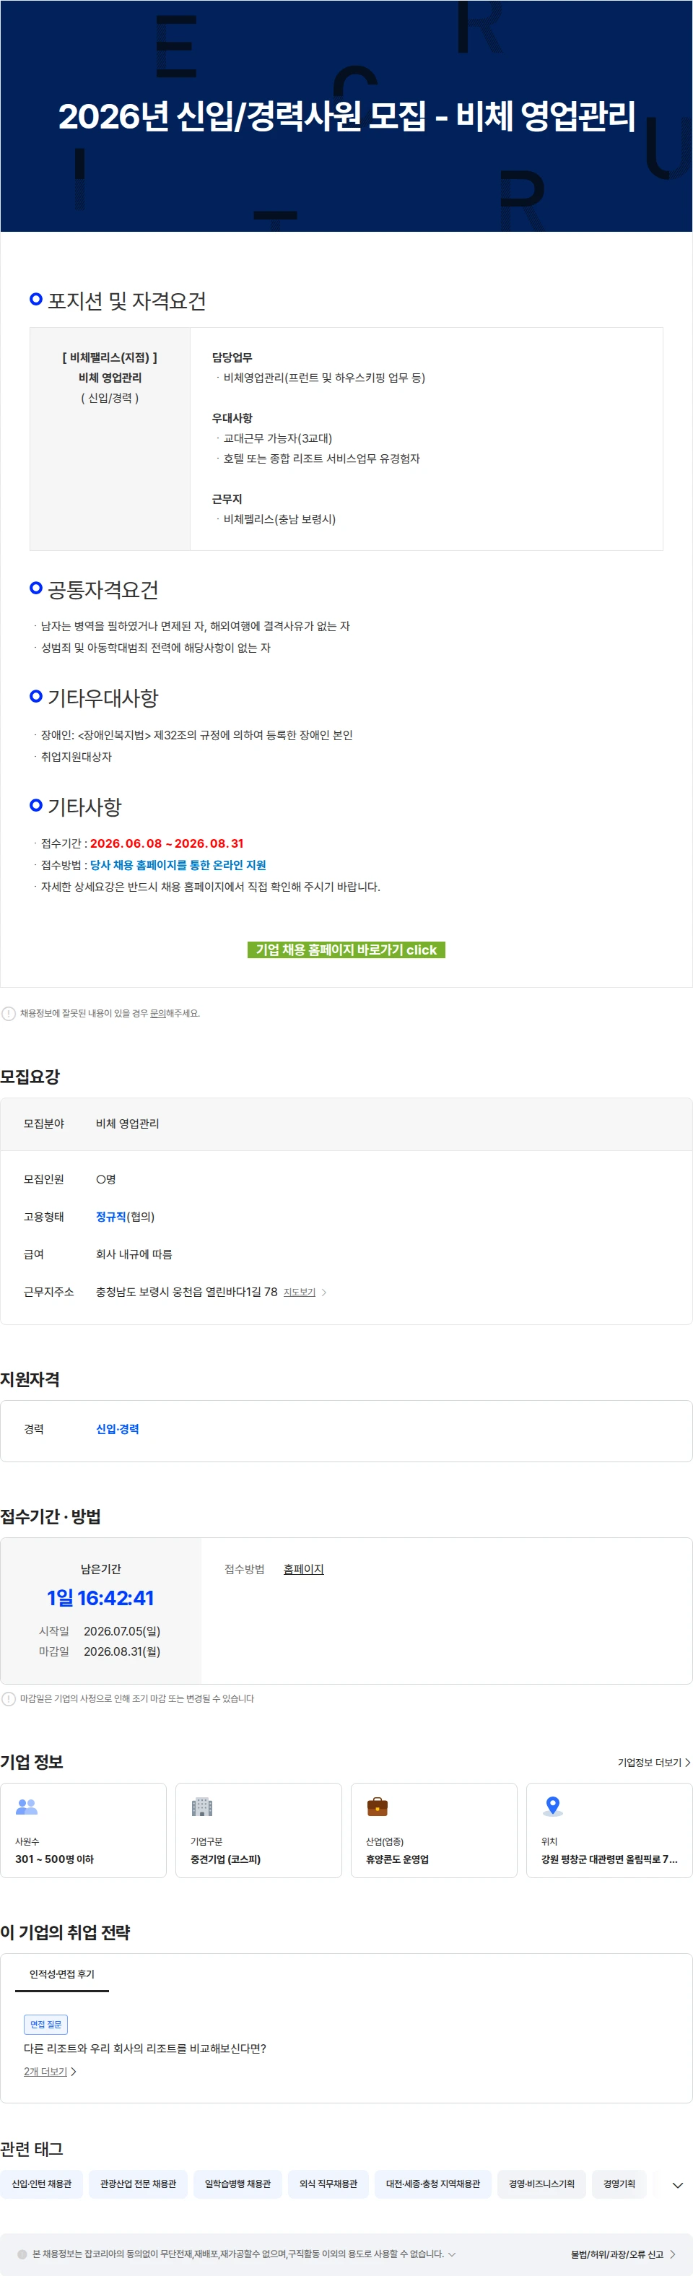Click the 문의 link in the notice

pos(158,1013)
